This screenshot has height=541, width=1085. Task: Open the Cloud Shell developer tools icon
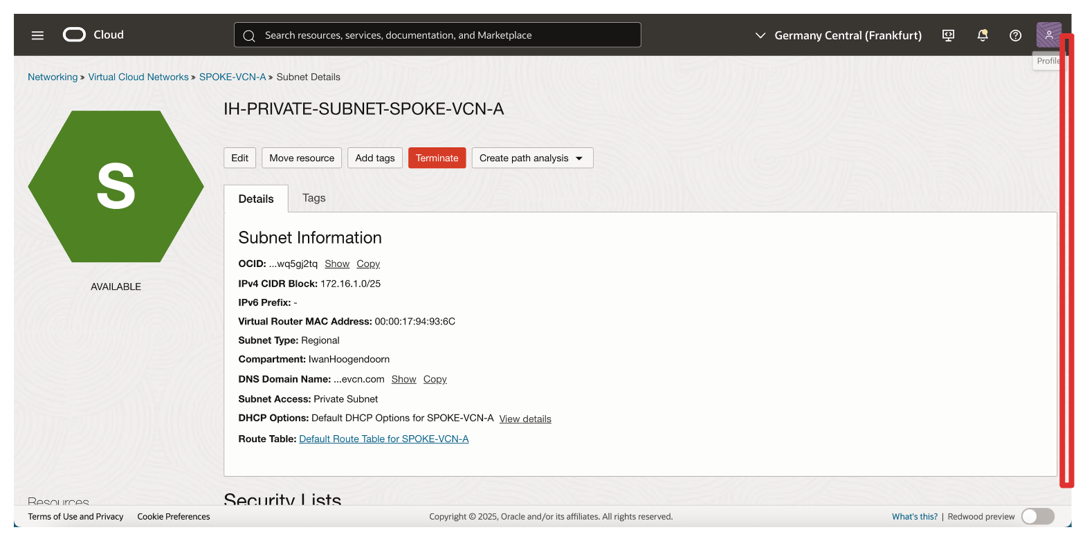click(x=949, y=35)
